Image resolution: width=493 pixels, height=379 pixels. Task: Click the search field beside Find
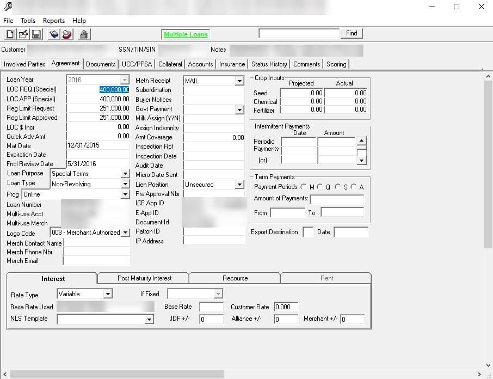299,33
